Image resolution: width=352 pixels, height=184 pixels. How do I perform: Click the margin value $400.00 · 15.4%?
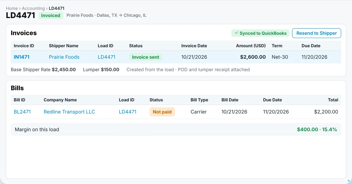317,129
